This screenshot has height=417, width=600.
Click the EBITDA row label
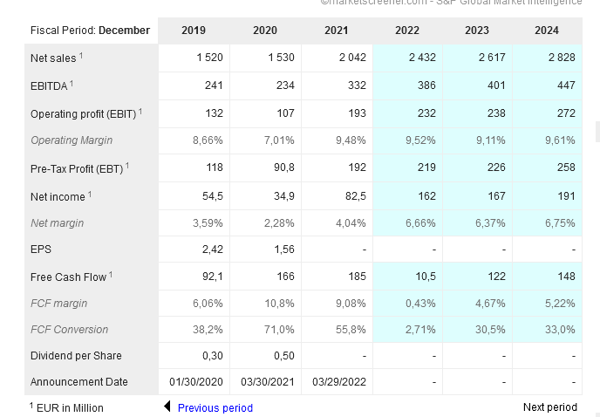pyautogui.click(x=51, y=85)
